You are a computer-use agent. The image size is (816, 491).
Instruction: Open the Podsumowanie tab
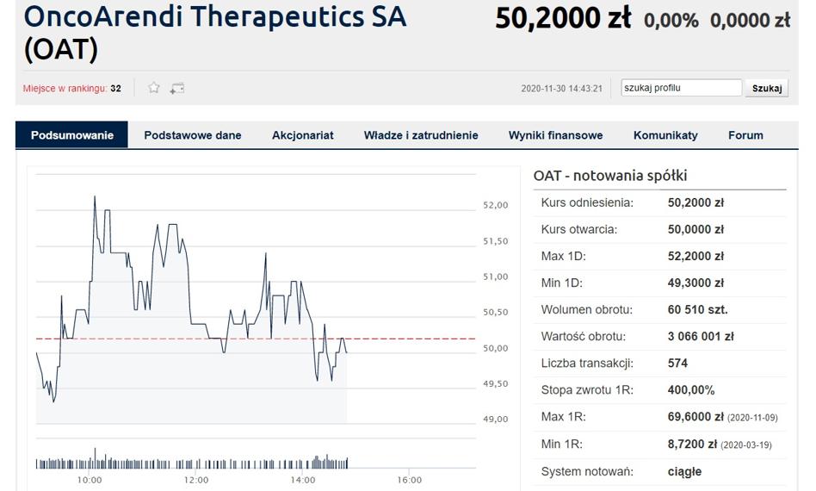71,135
